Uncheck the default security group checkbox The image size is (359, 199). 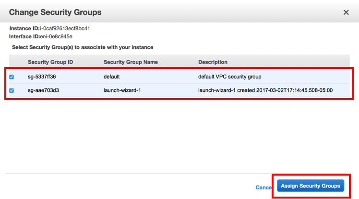coord(12,77)
